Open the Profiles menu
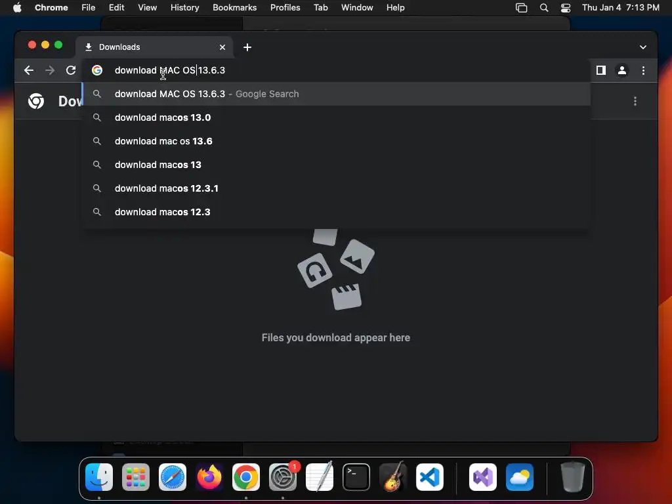Screen dimensions: 672x504 pos(285,7)
